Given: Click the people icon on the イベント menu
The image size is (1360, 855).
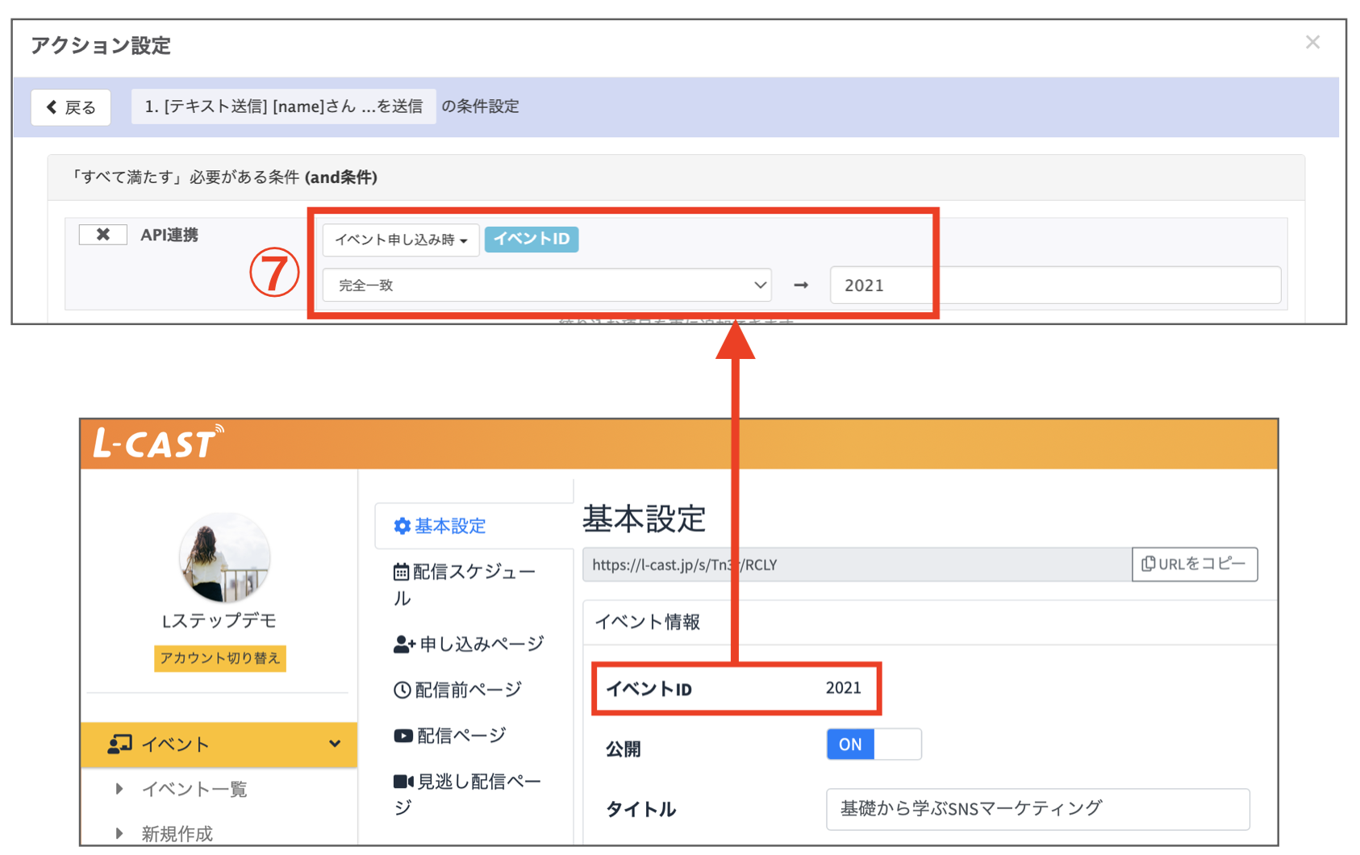Looking at the screenshot, I should (121, 744).
